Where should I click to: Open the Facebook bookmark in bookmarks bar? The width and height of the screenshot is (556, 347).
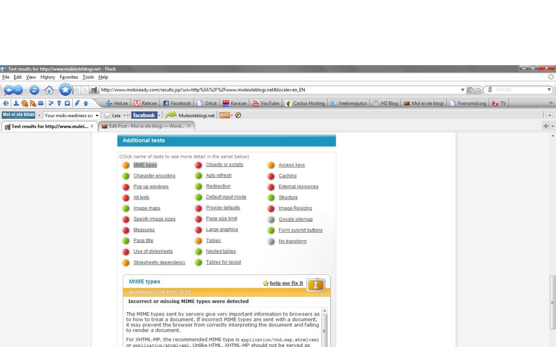click(177, 103)
